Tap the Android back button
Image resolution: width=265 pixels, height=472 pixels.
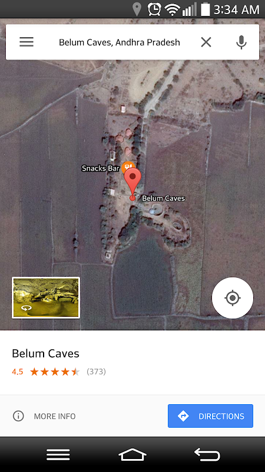(x=207, y=454)
